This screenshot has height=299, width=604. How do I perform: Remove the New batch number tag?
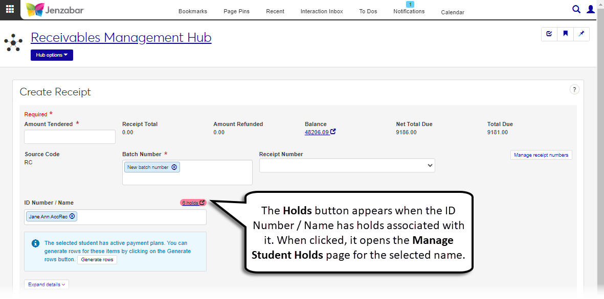point(174,167)
